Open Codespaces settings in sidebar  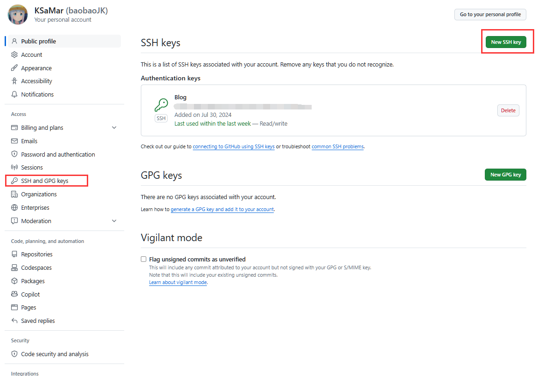[x=64, y=267]
